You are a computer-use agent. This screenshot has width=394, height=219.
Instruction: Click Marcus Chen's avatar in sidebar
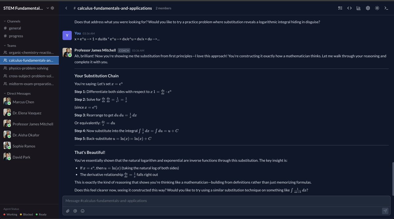click(x=7, y=101)
